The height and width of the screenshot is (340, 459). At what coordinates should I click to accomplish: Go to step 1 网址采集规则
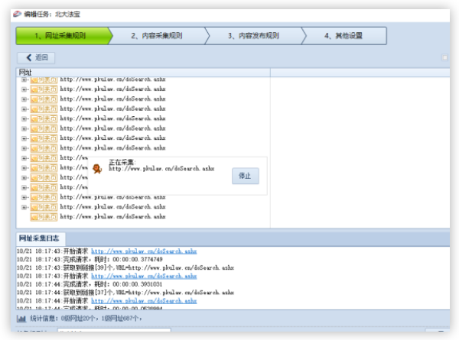tap(61, 36)
